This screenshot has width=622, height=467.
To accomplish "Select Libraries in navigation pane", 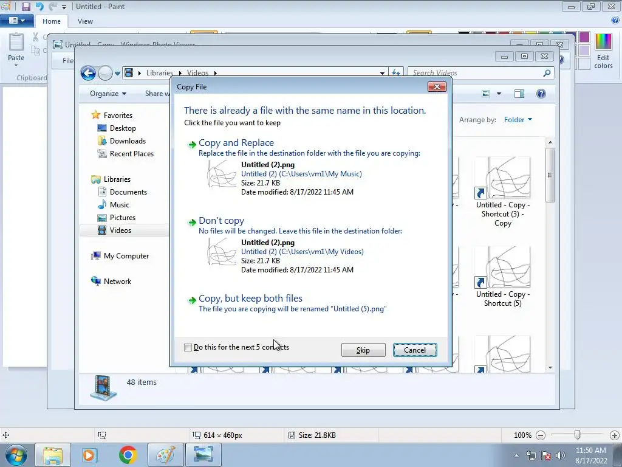I will click(x=117, y=179).
